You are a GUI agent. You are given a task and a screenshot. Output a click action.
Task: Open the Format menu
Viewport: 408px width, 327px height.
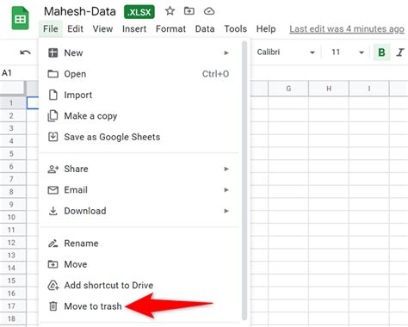tap(170, 29)
